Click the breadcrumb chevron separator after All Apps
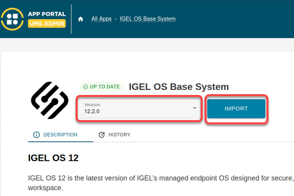This screenshot has width=294, height=196. click(115, 19)
